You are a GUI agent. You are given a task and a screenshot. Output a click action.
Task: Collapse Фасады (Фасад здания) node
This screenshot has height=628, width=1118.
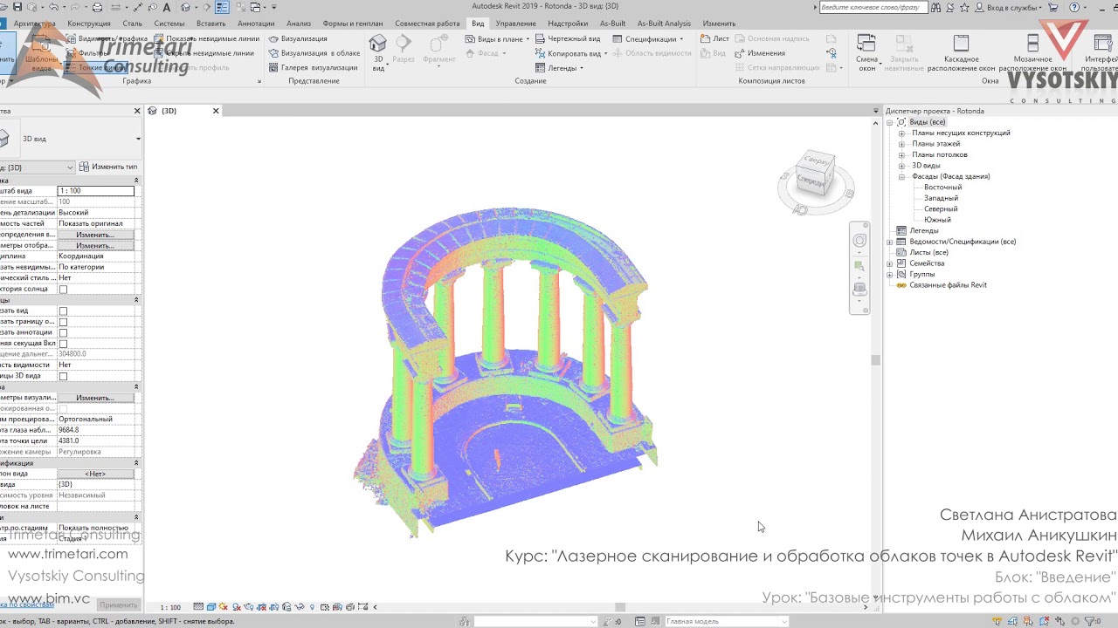pos(902,176)
